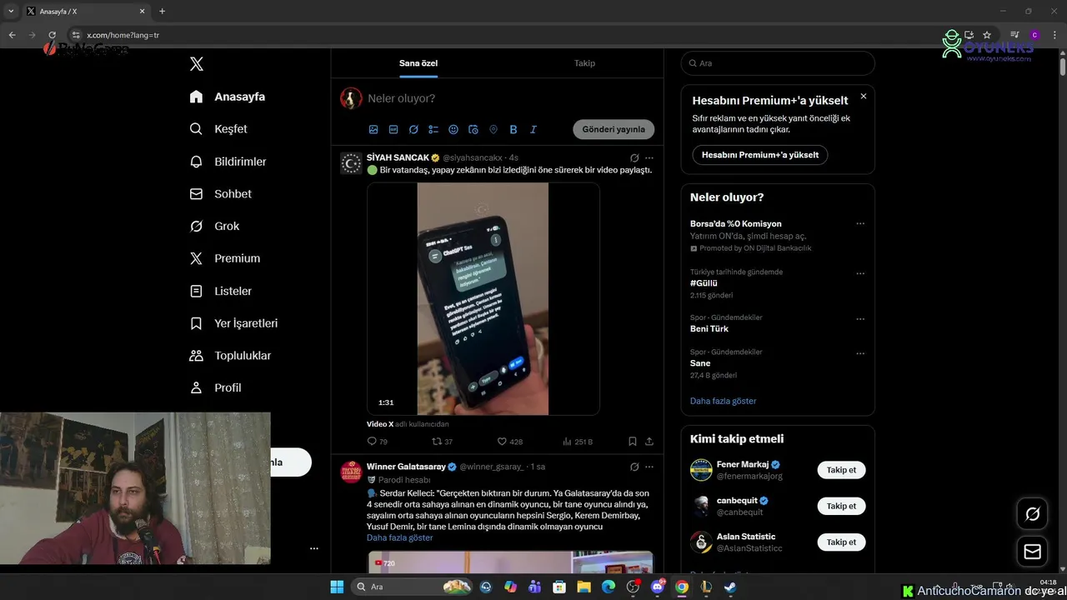
Task: Open more options on SİYAH SANCAK post
Action: coord(649,157)
